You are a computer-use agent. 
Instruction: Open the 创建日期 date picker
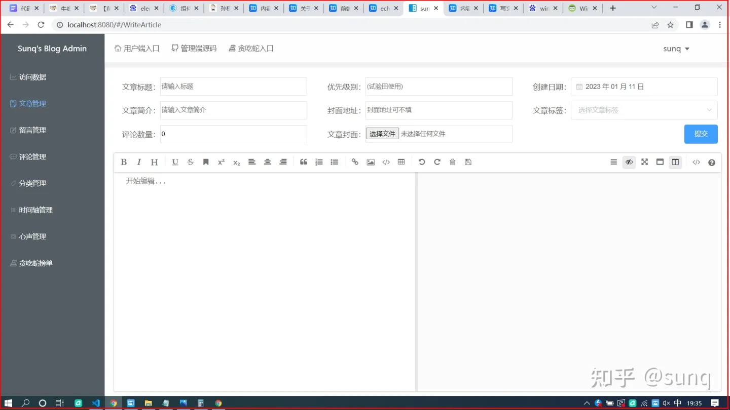click(644, 86)
